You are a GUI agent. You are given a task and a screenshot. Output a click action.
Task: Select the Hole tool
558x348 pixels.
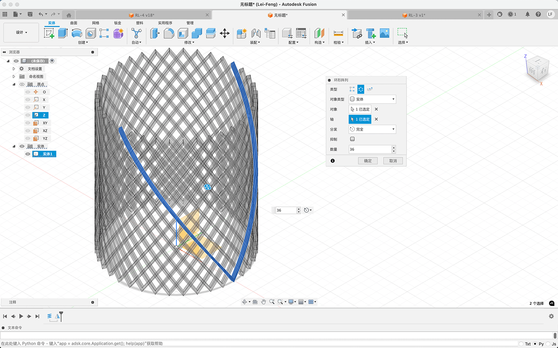point(90,33)
